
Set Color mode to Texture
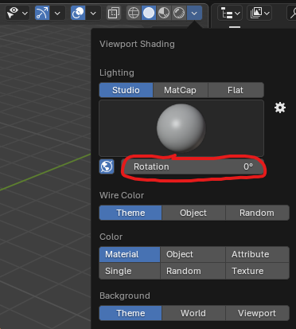(x=257, y=271)
